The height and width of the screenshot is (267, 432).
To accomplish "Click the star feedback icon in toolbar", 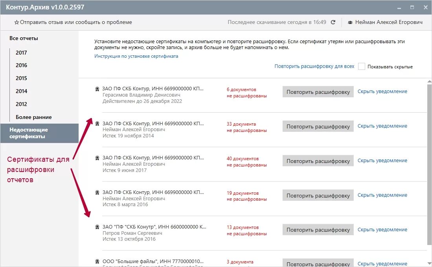I will [x=17, y=22].
